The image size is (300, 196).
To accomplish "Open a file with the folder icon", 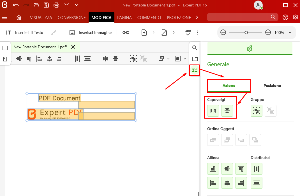I will (x=36, y=5).
